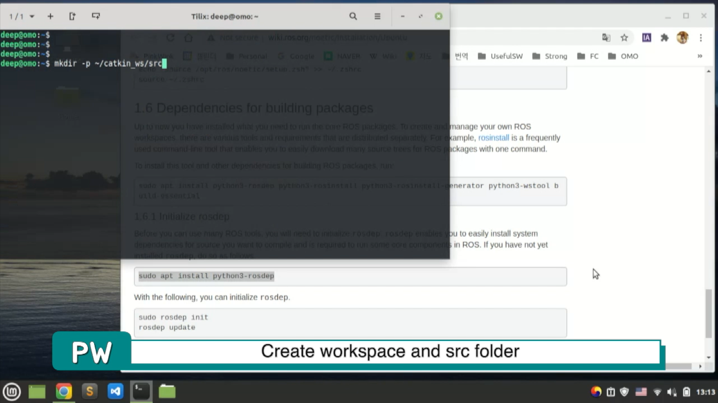
Task: Click the apt install python3-wstool code block
Action: coord(351,191)
